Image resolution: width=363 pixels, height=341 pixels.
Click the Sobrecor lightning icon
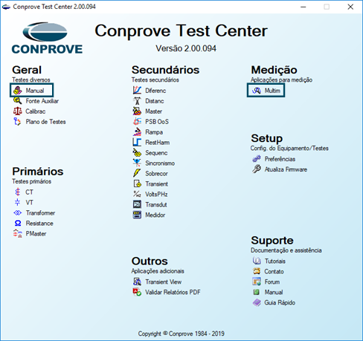(137, 173)
